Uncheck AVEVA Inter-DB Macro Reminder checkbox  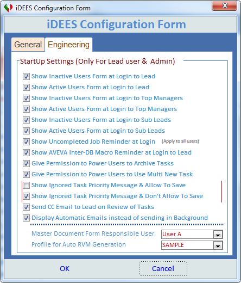[26, 152]
